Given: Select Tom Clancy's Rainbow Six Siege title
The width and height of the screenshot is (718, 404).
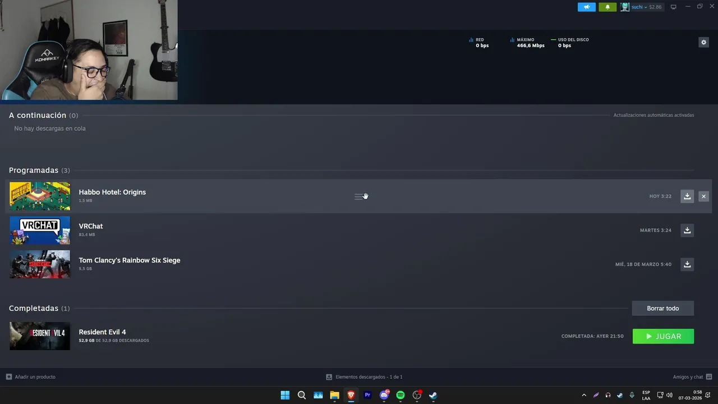Looking at the screenshot, I should (x=130, y=260).
